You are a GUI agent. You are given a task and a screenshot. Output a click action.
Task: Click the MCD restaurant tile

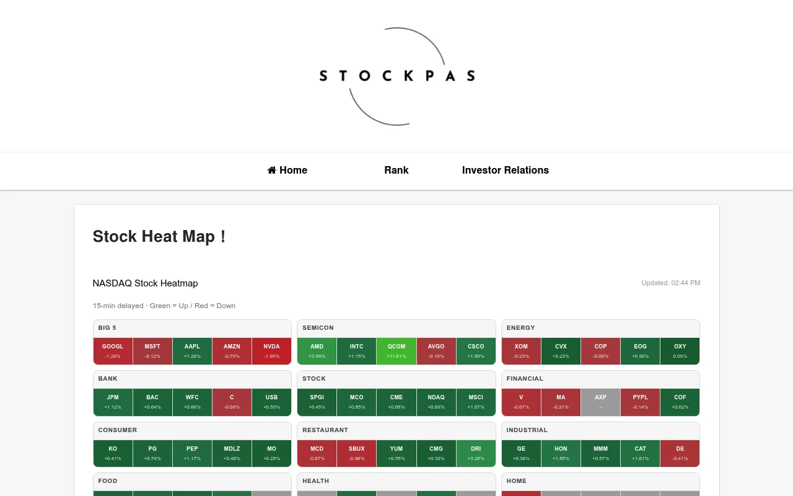[x=317, y=453]
